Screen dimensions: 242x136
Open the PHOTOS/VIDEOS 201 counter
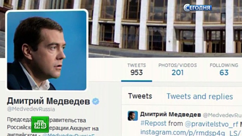click(x=178, y=70)
